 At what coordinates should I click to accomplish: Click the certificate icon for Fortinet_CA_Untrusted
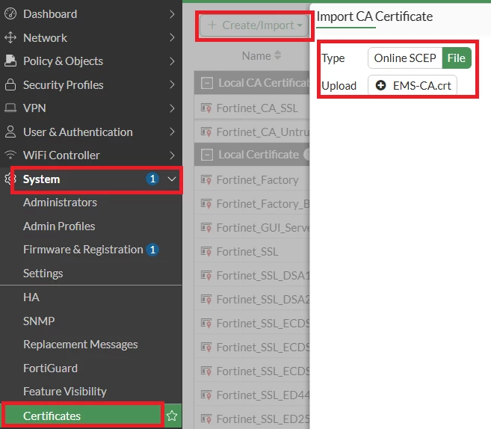[x=206, y=132]
